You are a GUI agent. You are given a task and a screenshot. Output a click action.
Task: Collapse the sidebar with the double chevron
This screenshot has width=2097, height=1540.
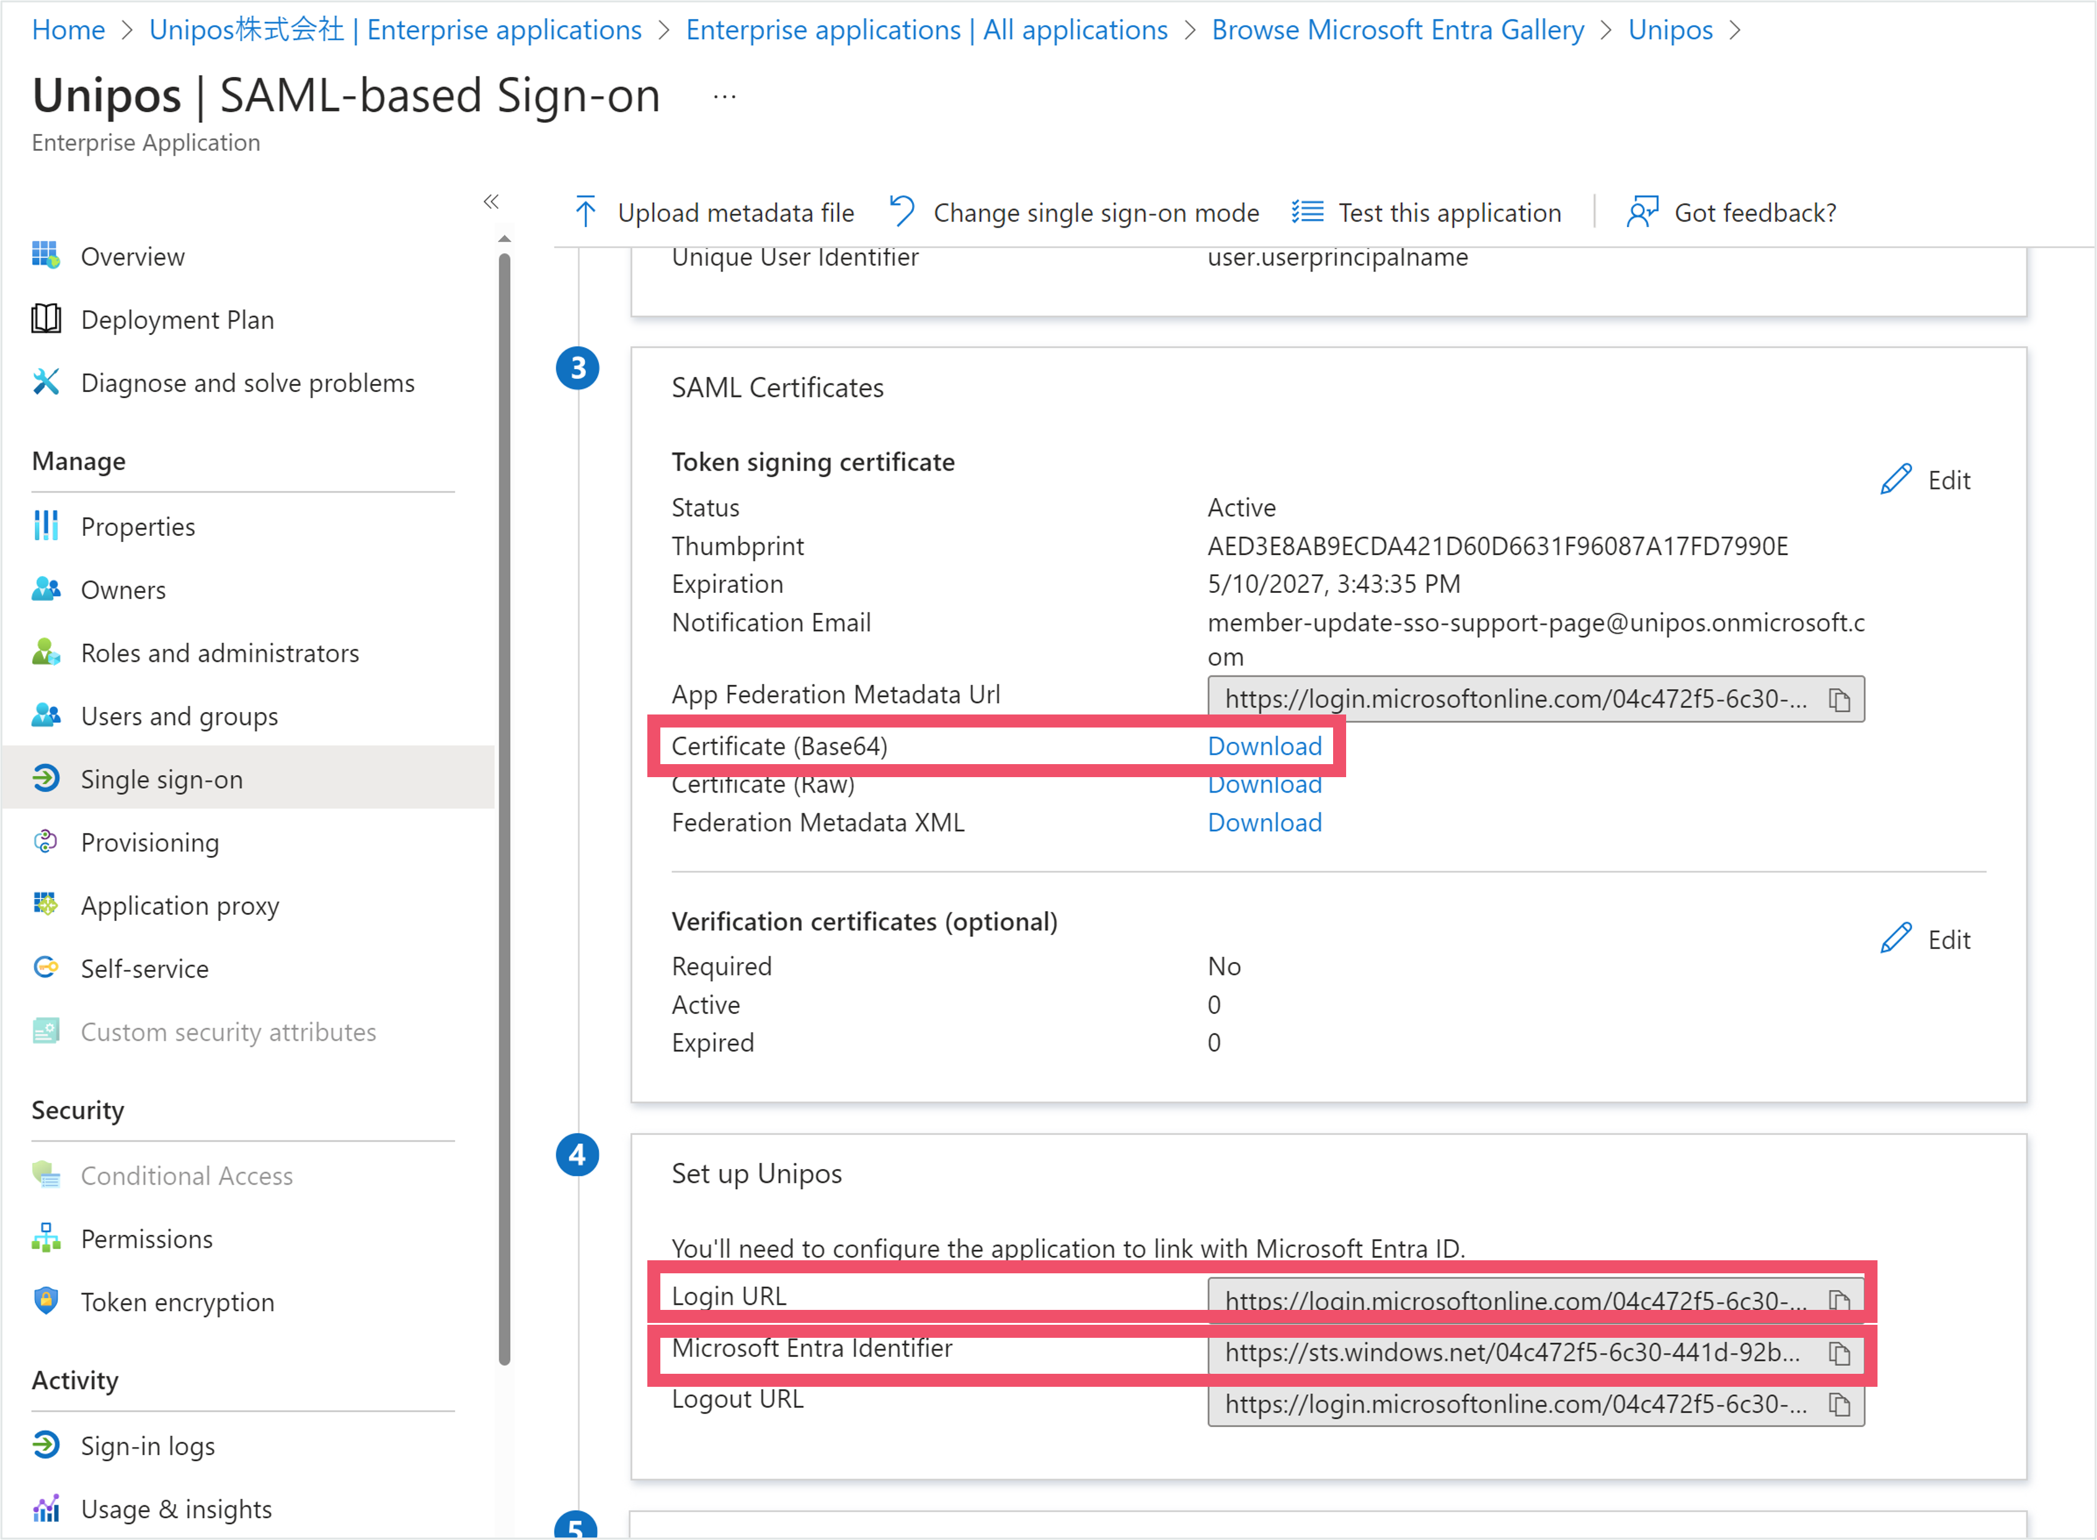click(491, 202)
